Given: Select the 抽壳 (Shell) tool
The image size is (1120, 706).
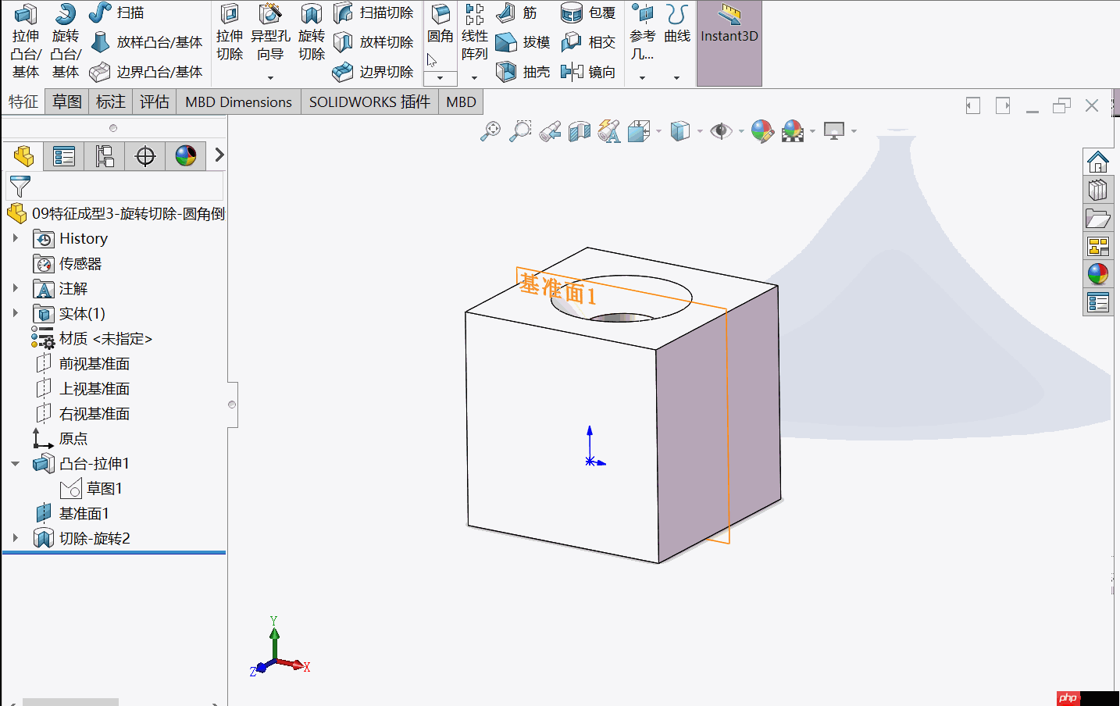Looking at the screenshot, I should 522,71.
